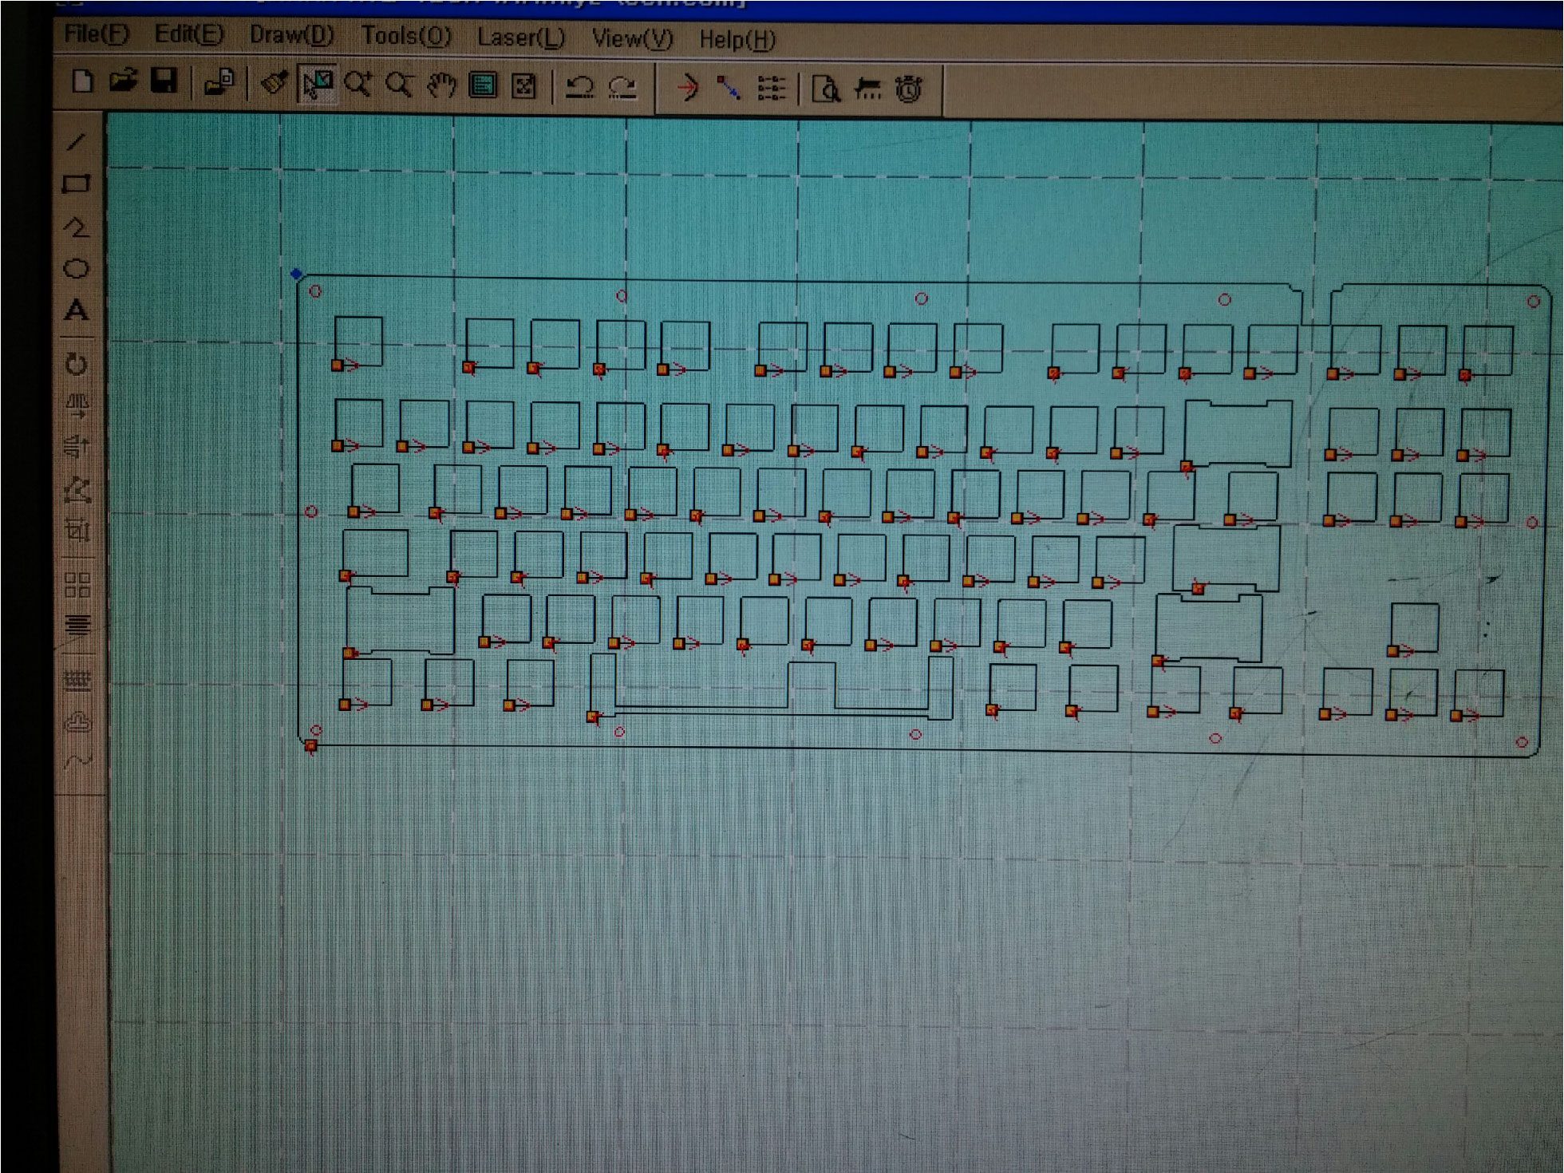Open the Laser(L) menu
The width and height of the screenshot is (1564, 1173).
tap(521, 38)
